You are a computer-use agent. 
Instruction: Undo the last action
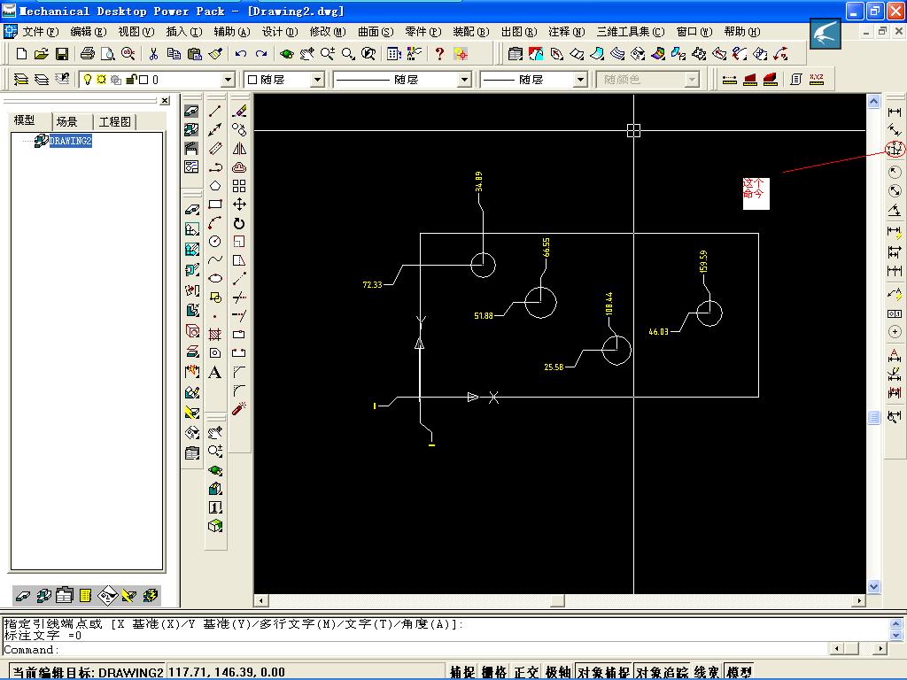(x=241, y=54)
